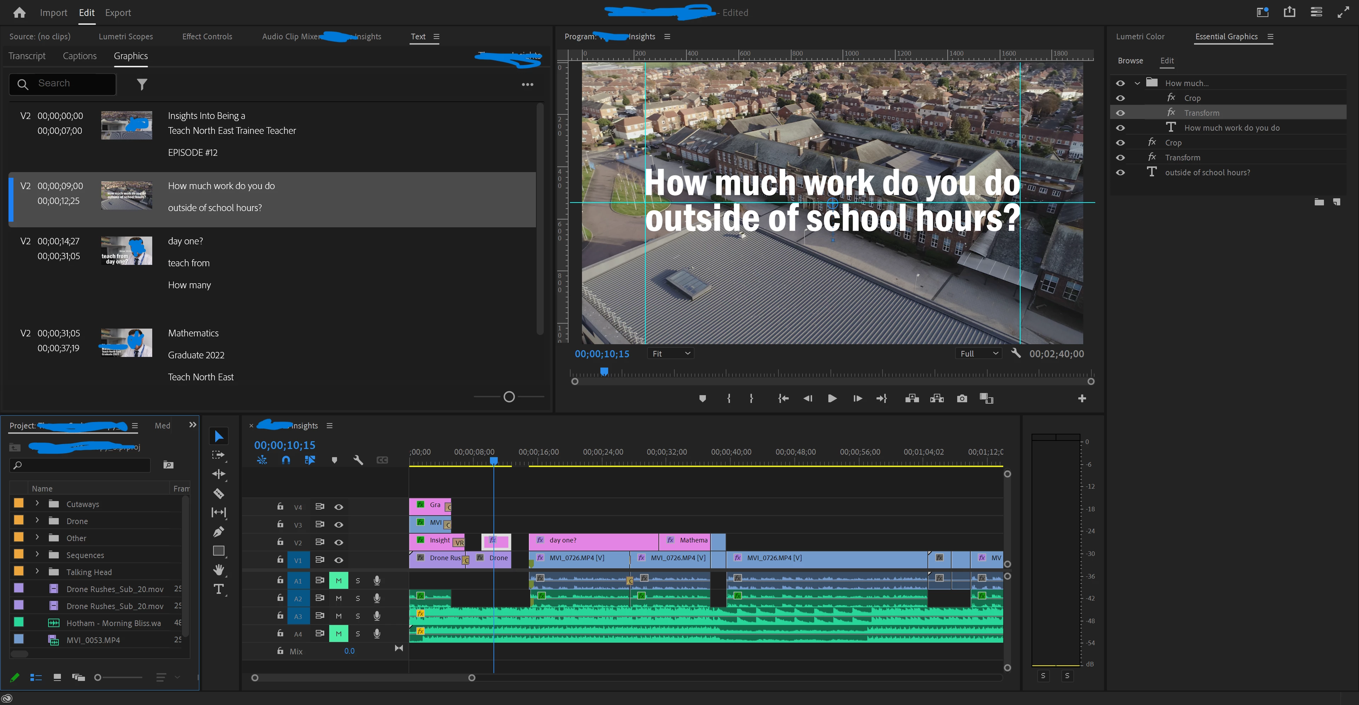Toggle mute on audio track A2
This screenshot has height=705, width=1359.
(339, 598)
